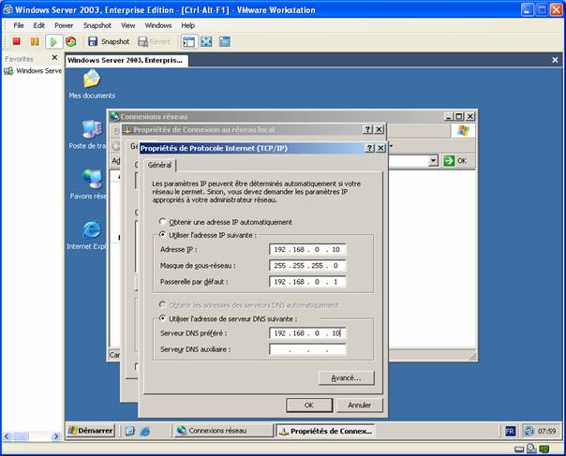
Task: Open the Windows menu
Action: point(158,25)
